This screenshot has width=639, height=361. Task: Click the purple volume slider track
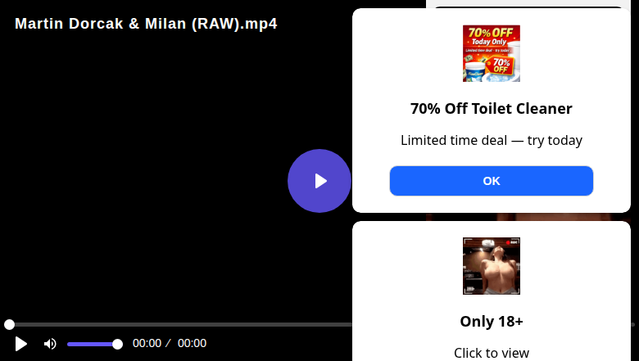(x=92, y=345)
